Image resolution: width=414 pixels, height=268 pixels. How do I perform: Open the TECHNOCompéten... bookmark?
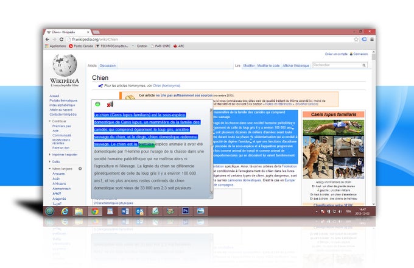tap(112, 46)
